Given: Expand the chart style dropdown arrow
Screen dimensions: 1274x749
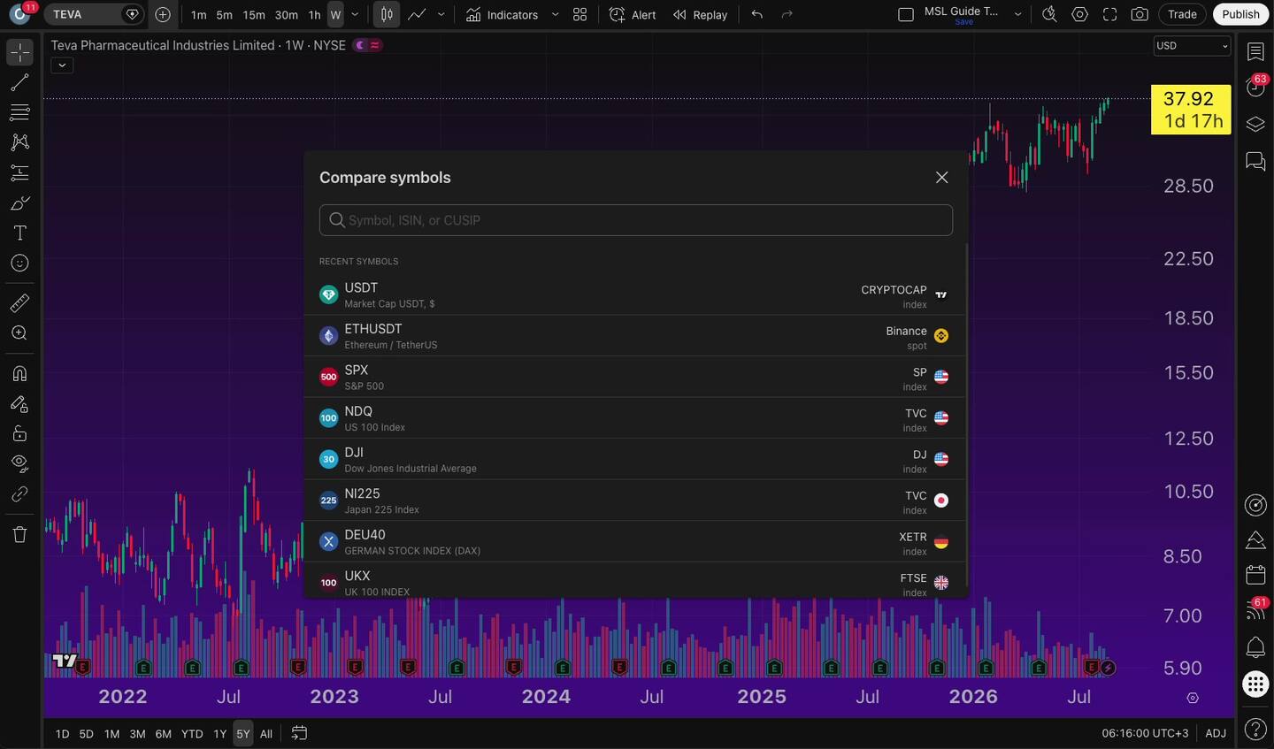Looking at the screenshot, I should (441, 15).
